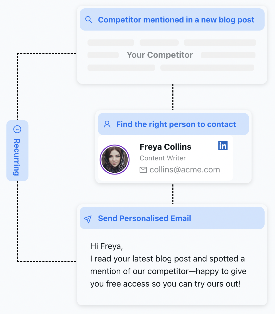The width and height of the screenshot is (275, 314).
Task: Click the paper plane send icon
Action: [88, 219]
